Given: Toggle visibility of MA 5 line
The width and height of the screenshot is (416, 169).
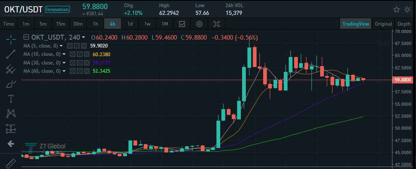Looking at the screenshot, I should [x=70, y=46].
